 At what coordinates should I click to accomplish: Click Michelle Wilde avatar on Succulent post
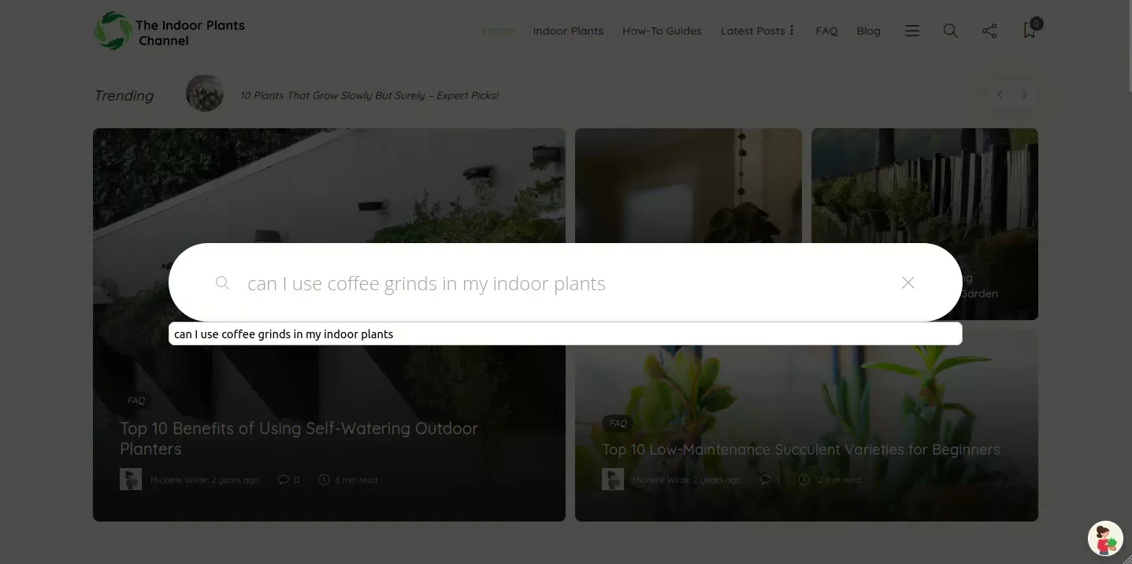(613, 479)
